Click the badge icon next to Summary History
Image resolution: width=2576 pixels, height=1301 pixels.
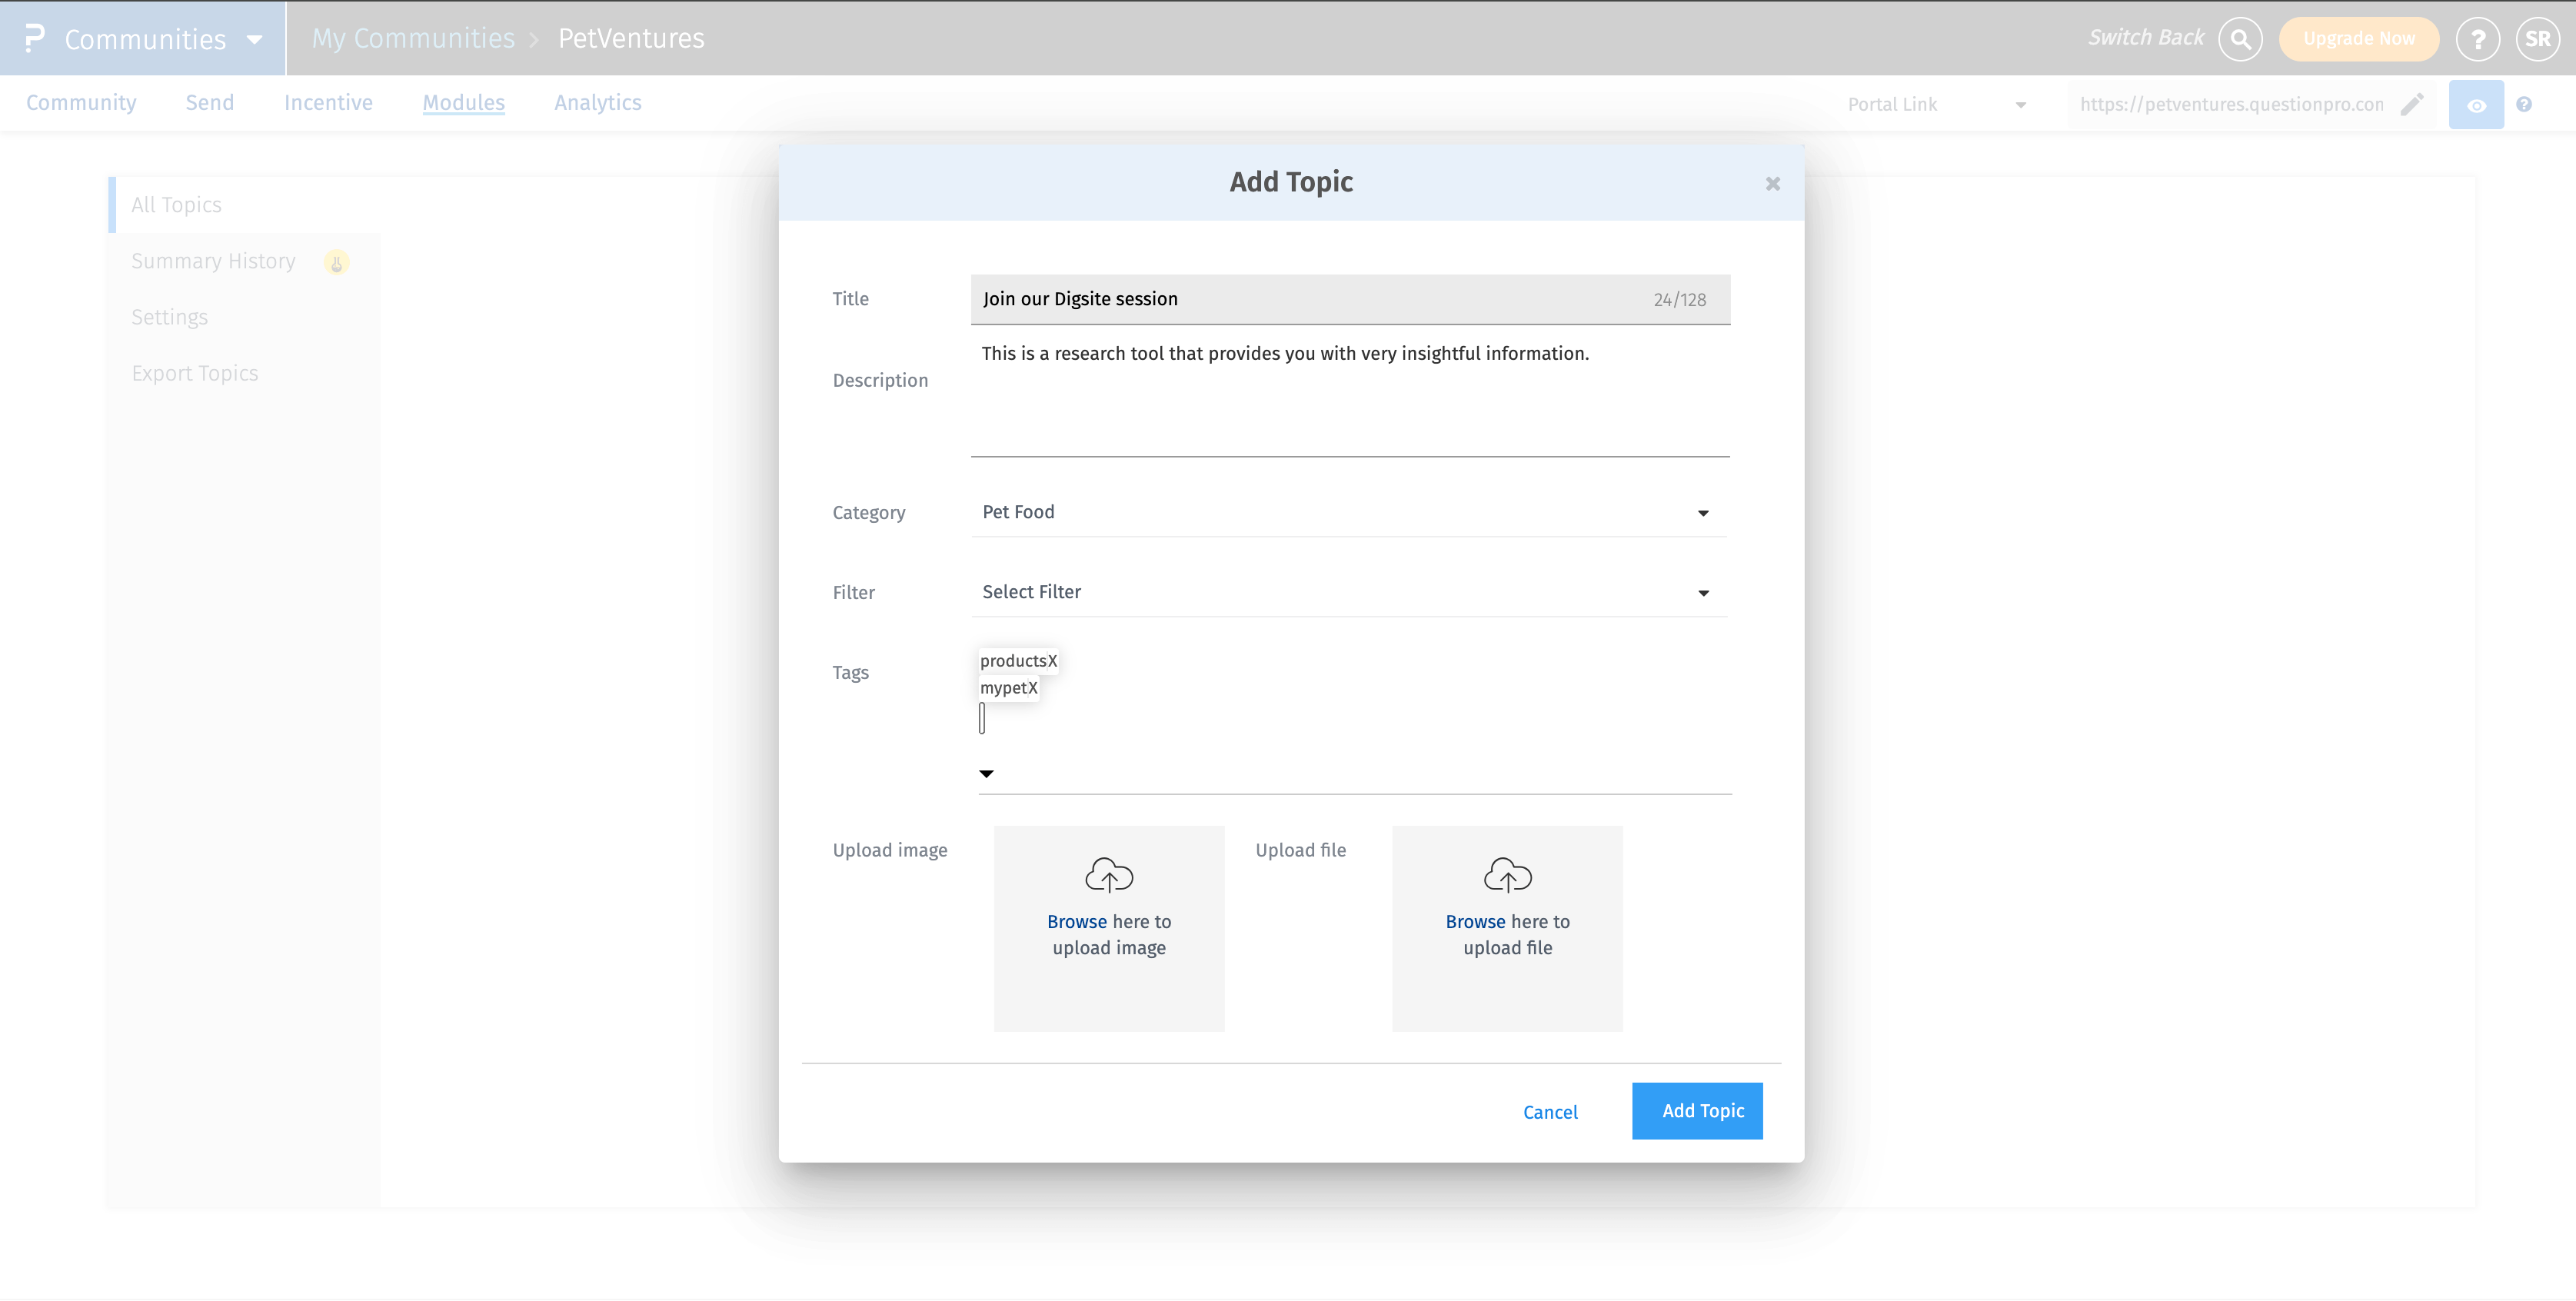(x=336, y=262)
